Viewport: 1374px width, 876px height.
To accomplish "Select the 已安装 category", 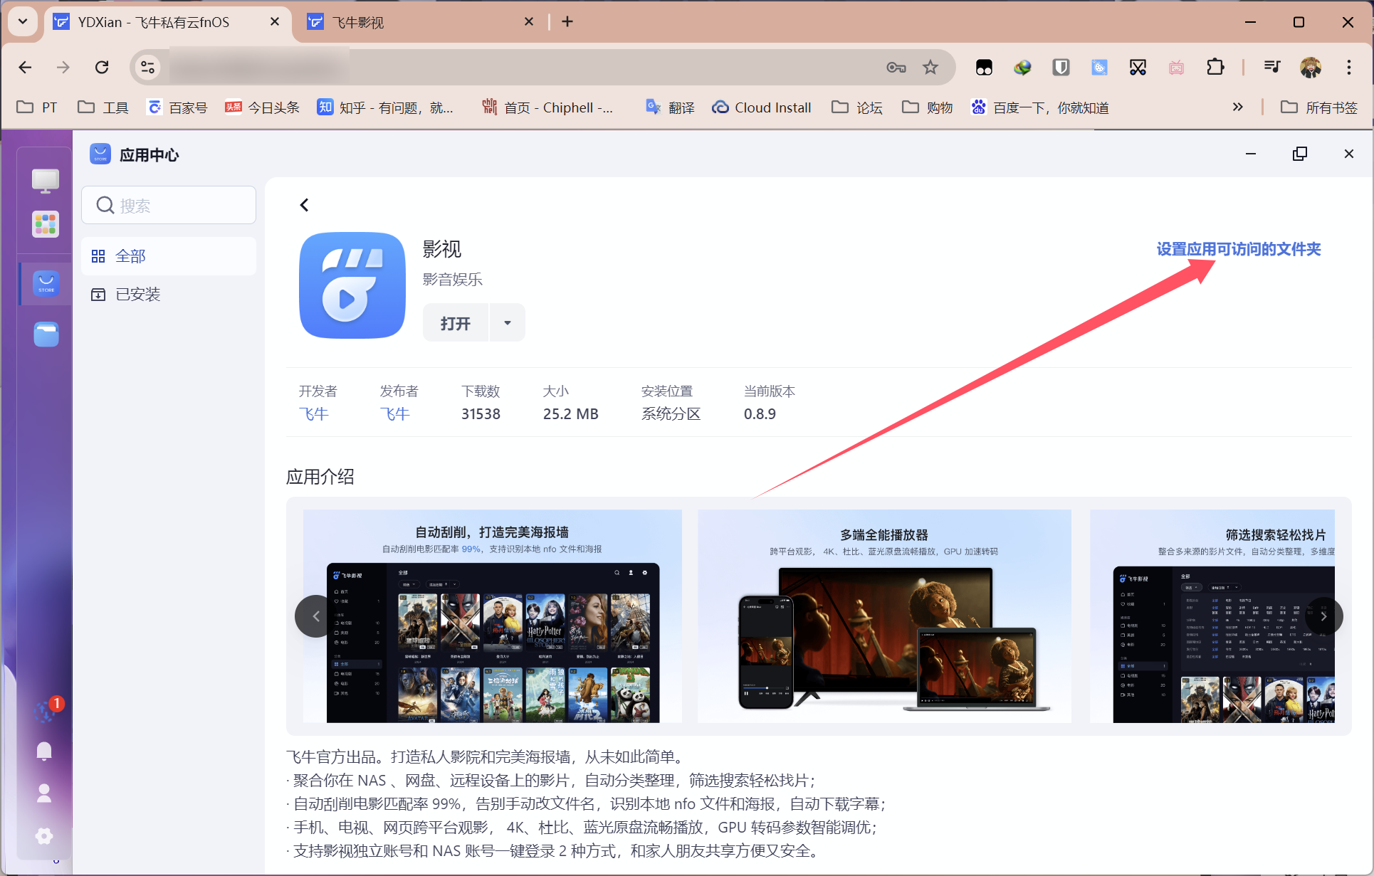I will click(169, 295).
